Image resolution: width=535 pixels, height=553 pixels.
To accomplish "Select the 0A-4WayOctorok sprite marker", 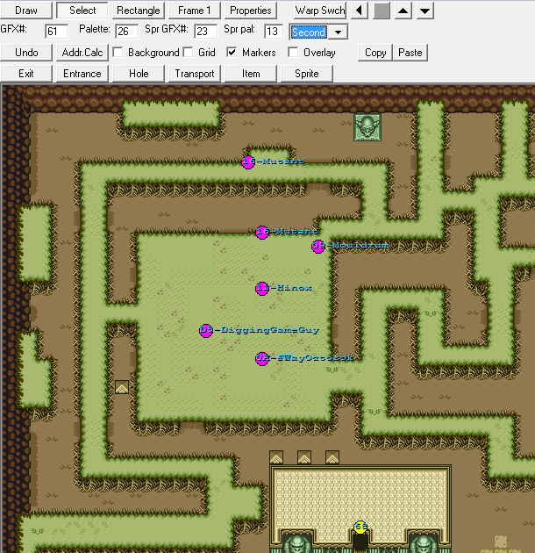I will (262, 359).
